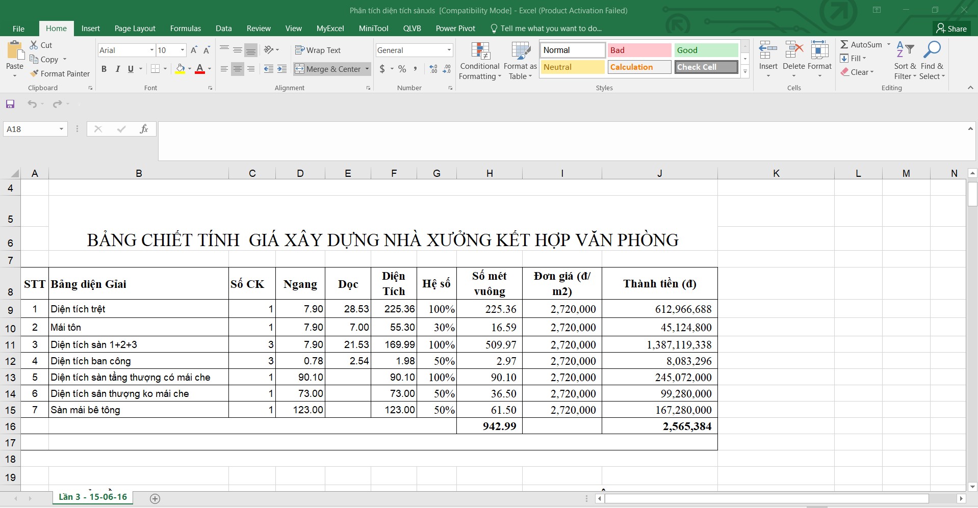
Task: Click the Share button
Action: tap(951, 29)
